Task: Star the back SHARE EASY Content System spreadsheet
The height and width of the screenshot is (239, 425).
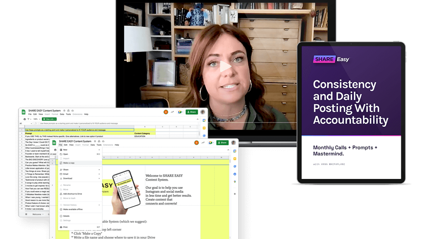Action: click(64, 111)
